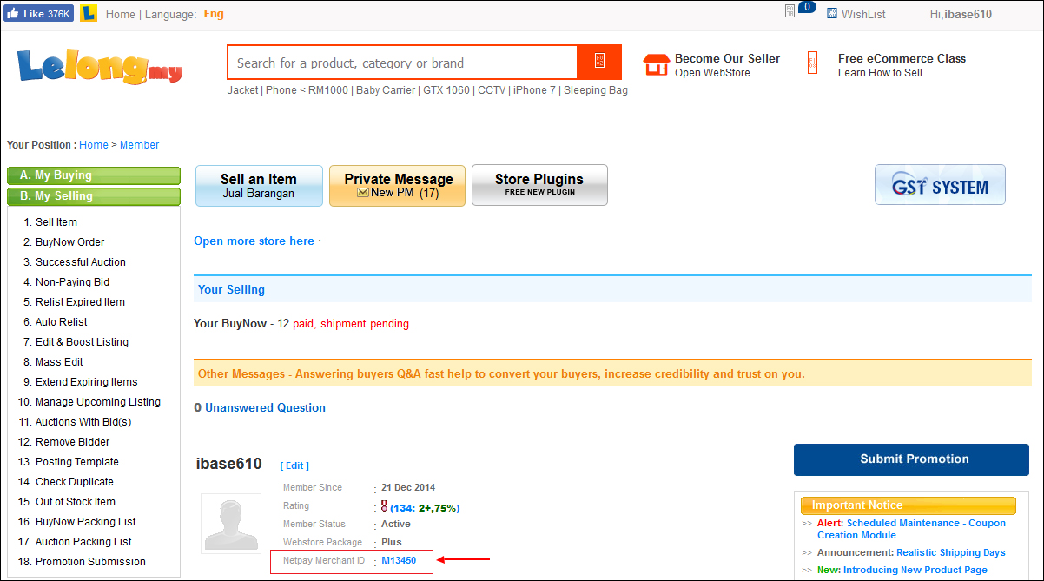Open Private Message New PM (17)
1044x581 pixels.
click(398, 186)
